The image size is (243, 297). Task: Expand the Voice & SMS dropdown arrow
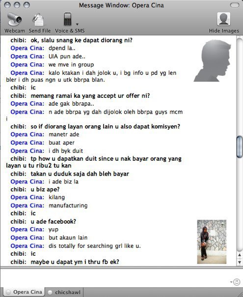[x=77, y=24]
